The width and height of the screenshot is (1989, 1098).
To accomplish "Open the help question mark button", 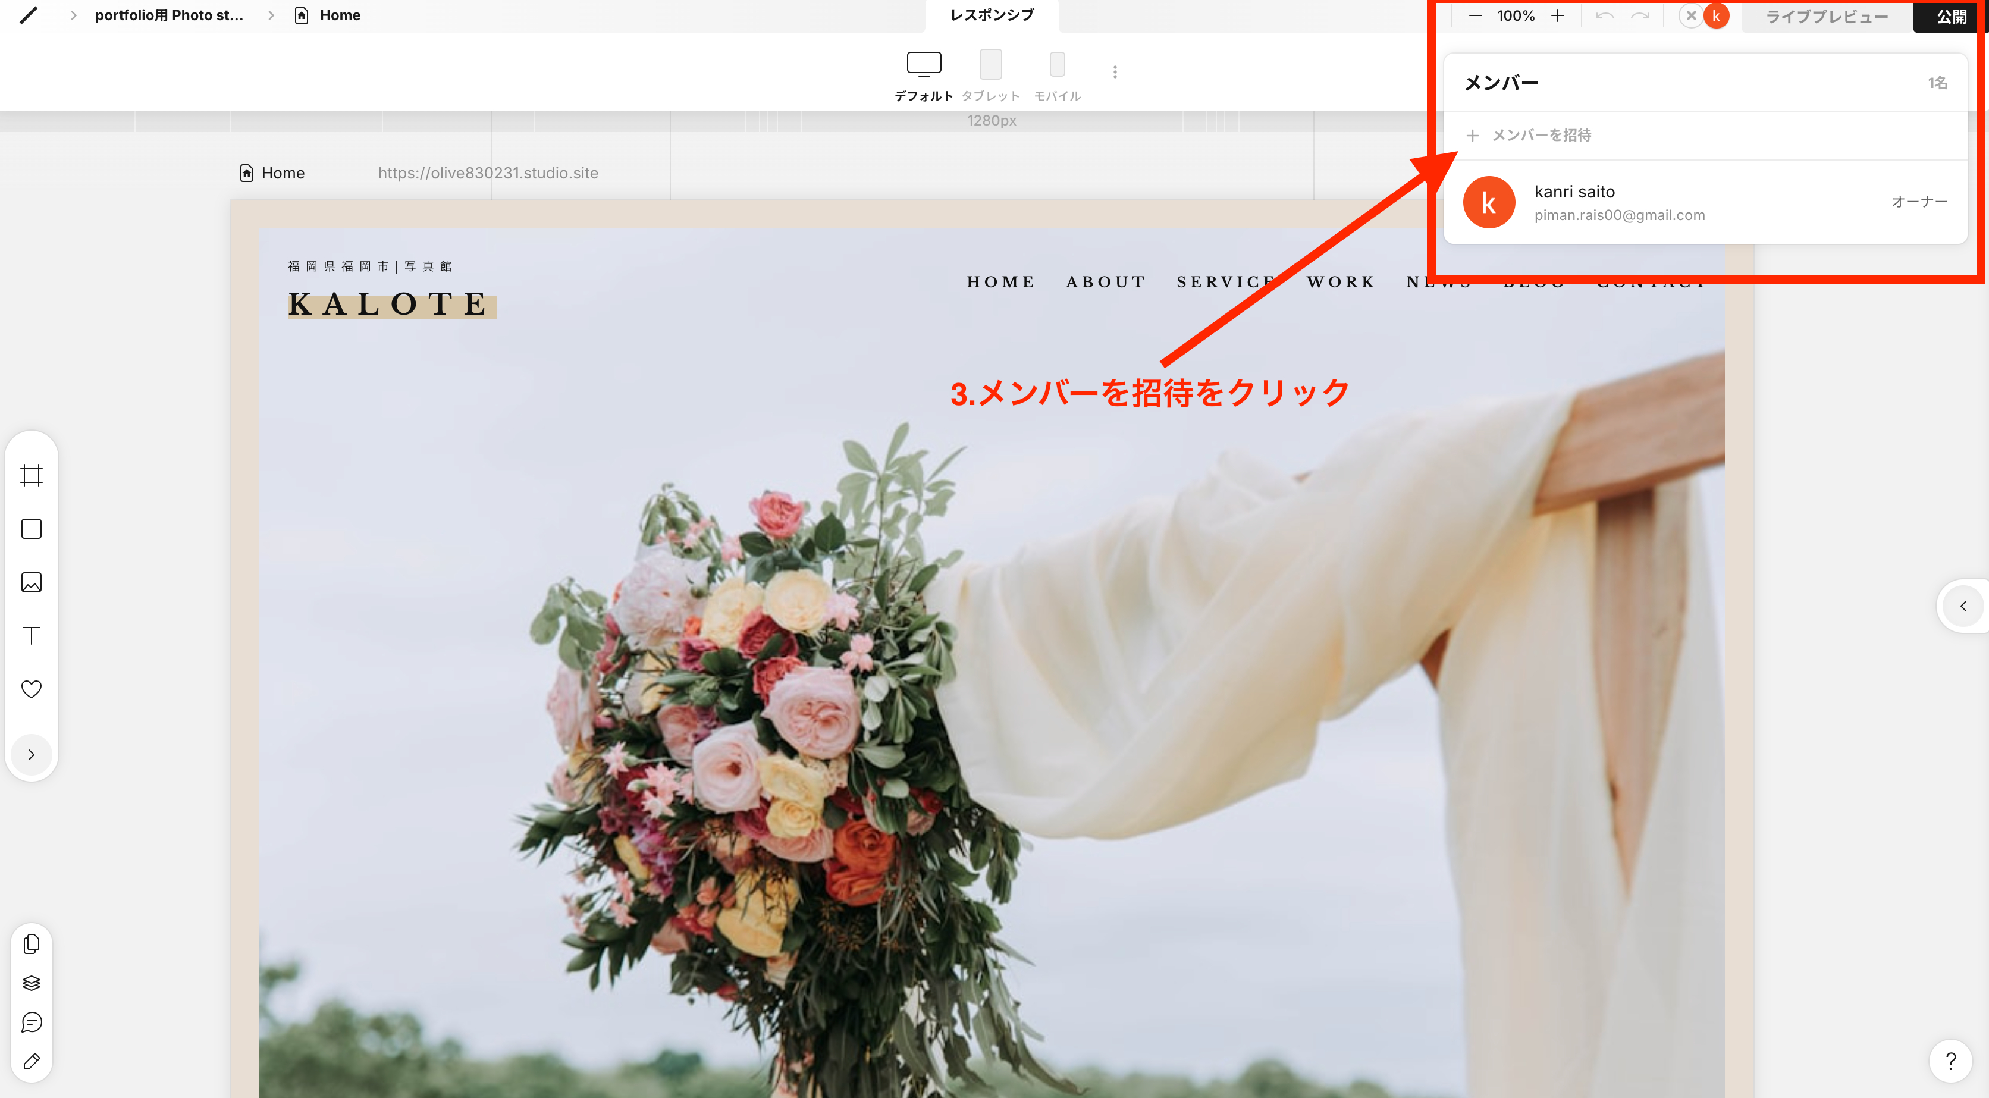I will (x=1950, y=1062).
